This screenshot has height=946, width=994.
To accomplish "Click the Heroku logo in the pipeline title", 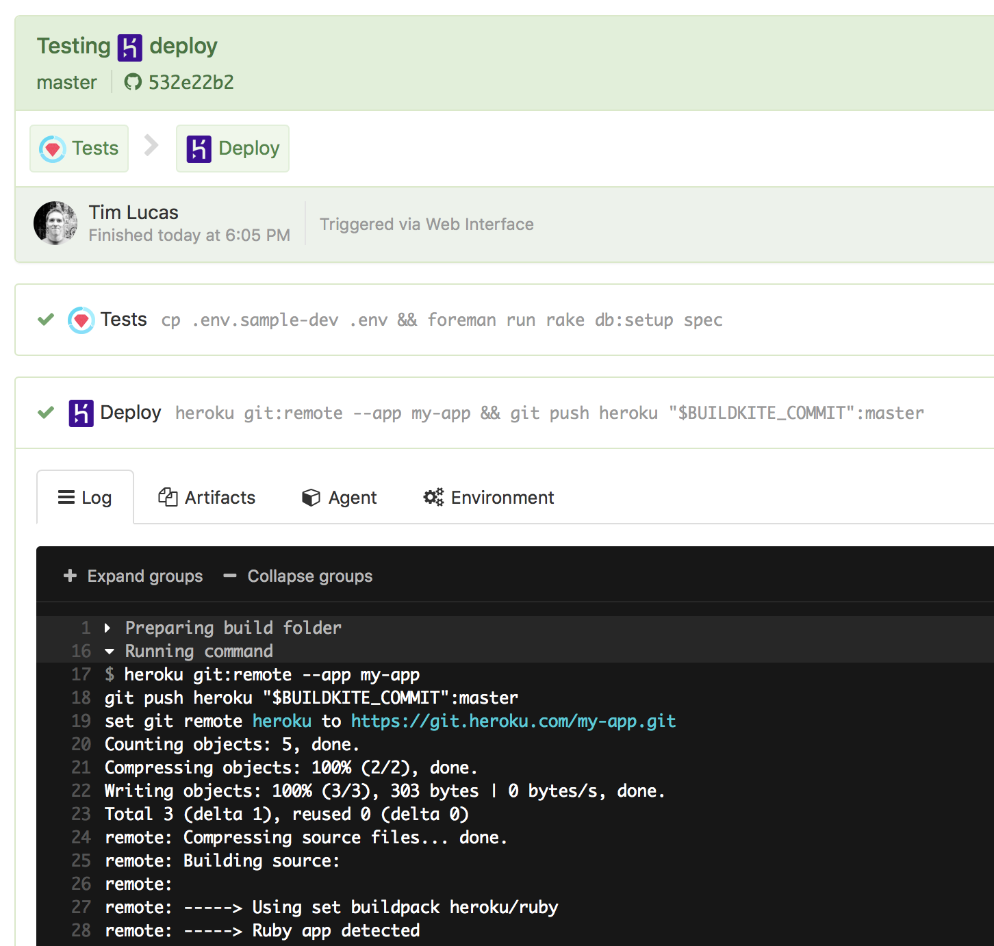I will pos(130,47).
